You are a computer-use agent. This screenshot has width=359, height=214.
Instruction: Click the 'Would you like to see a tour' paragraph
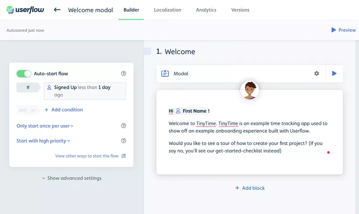[245, 147]
